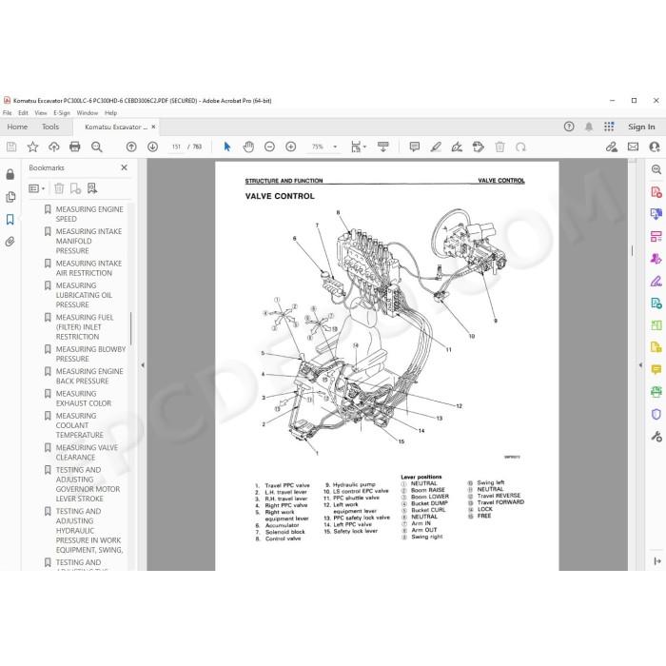The width and height of the screenshot is (666, 666).
Task: Click the stamp tool icon
Action: tap(479, 147)
